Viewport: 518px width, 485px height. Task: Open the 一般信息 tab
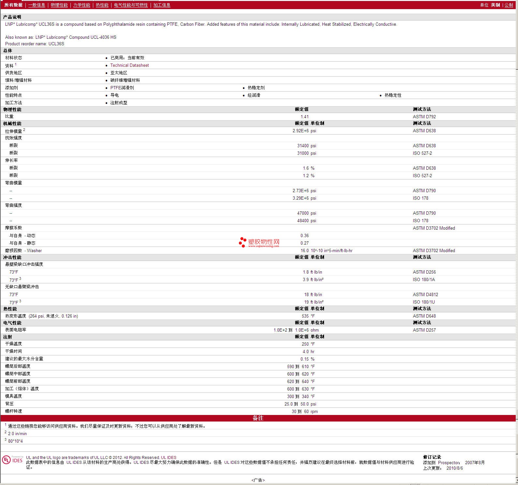pos(37,5)
